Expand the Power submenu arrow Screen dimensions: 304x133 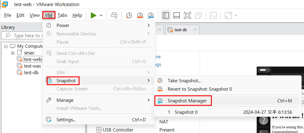point(149,25)
